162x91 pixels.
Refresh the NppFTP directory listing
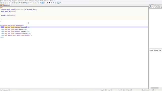[157, 7]
